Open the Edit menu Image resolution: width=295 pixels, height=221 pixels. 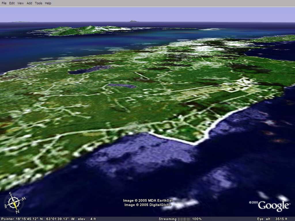click(12, 3)
